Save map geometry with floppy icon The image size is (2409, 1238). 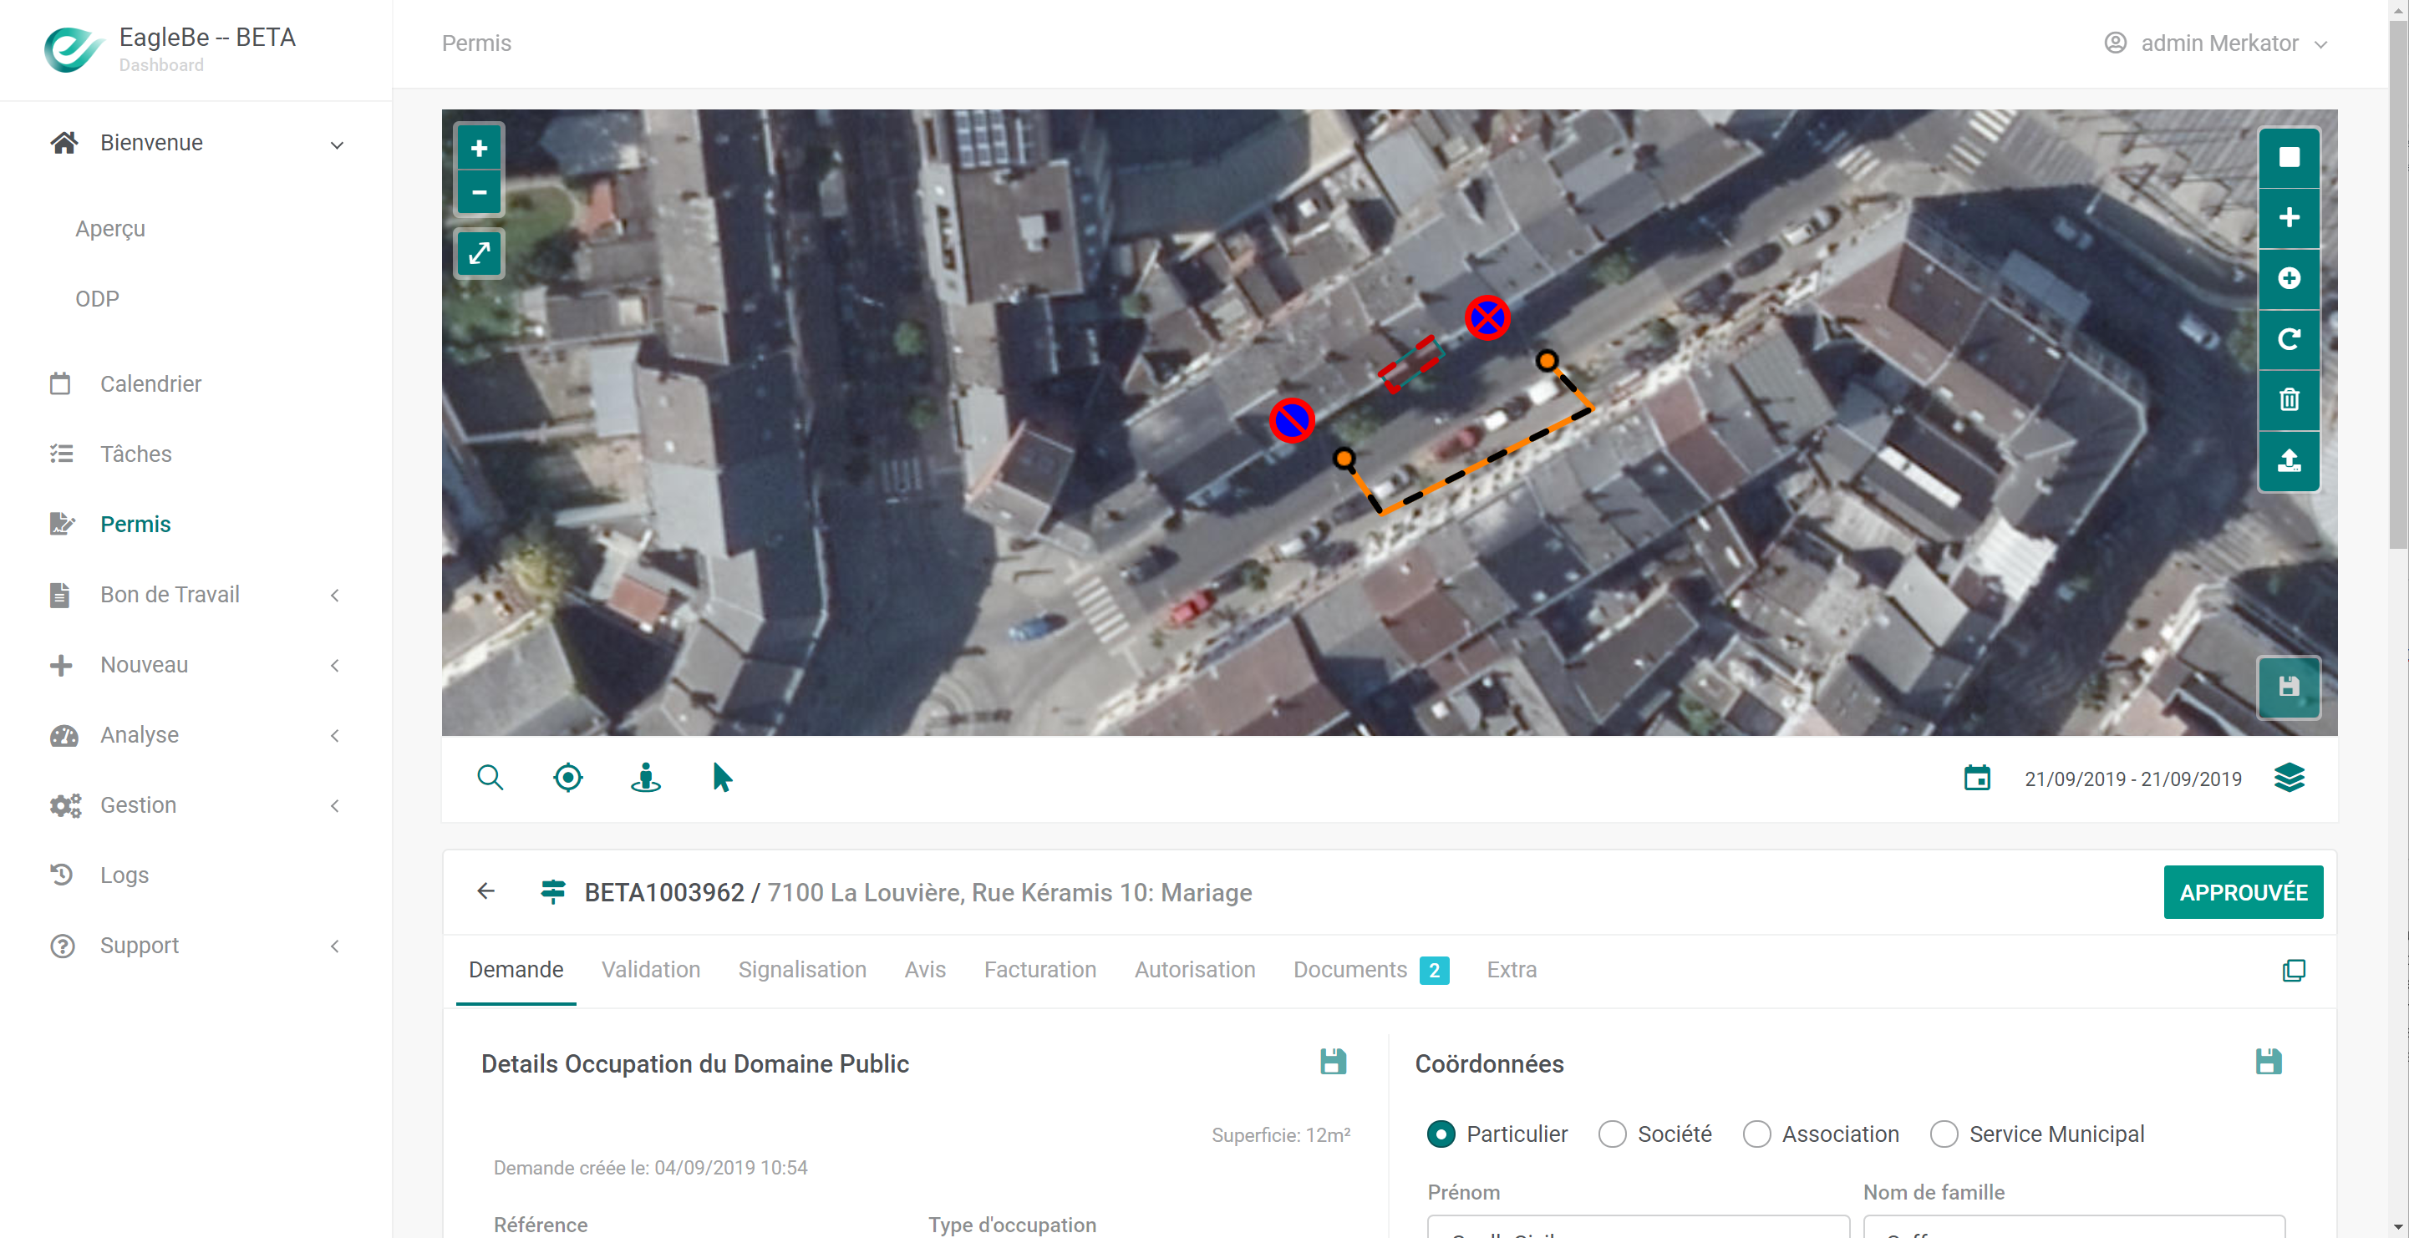[x=2289, y=687]
